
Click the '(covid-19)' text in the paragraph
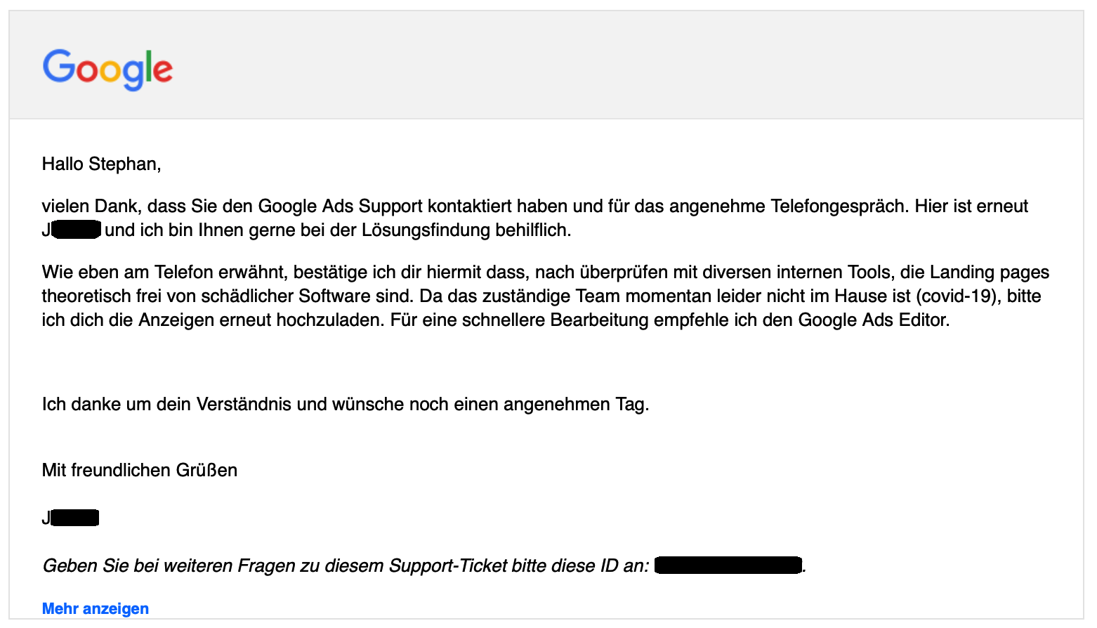coord(959,296)
